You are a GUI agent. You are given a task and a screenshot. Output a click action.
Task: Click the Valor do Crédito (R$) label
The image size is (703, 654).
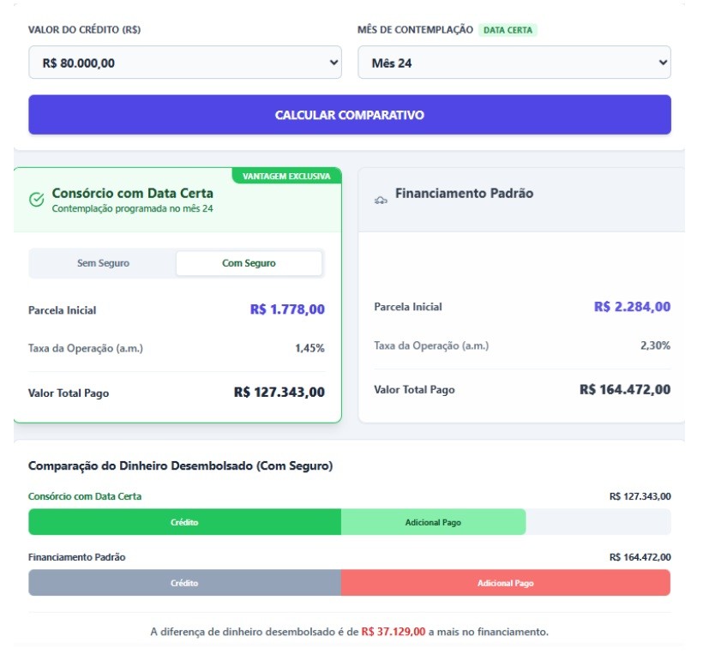(84, 30)
